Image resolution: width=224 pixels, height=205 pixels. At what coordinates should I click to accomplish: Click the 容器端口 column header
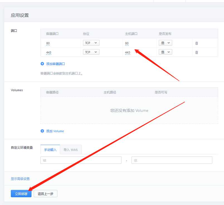pyautogui.click(x=52, y=34)
